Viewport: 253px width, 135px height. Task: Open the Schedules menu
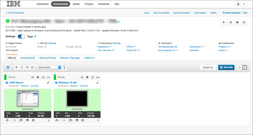[x=104, y=4]
